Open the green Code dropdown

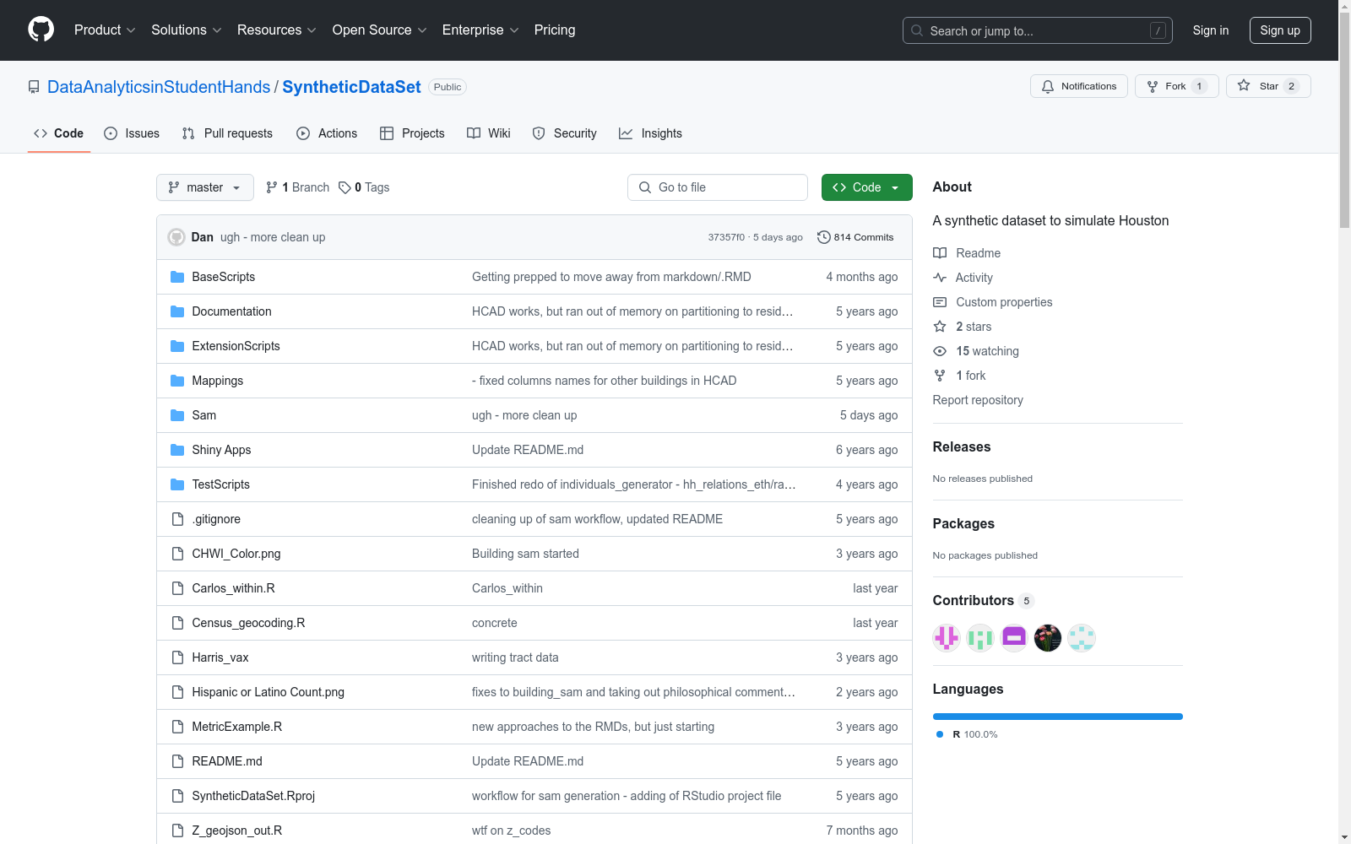[x=866, y=187]
